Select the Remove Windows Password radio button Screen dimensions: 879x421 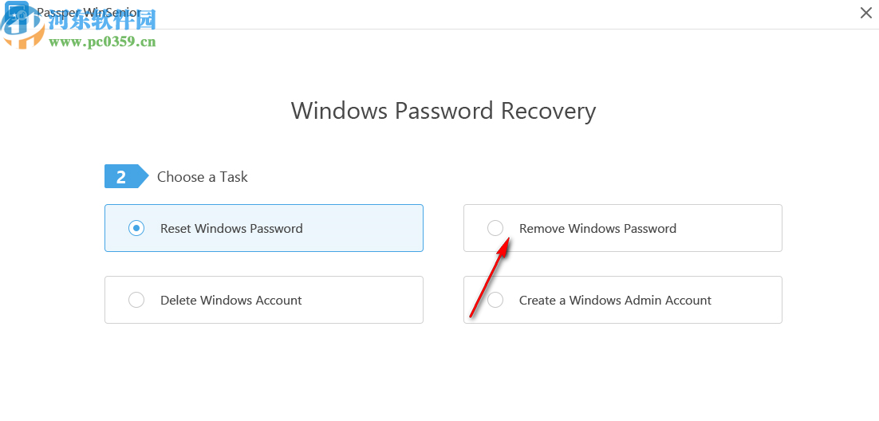[x=495, y=228]
